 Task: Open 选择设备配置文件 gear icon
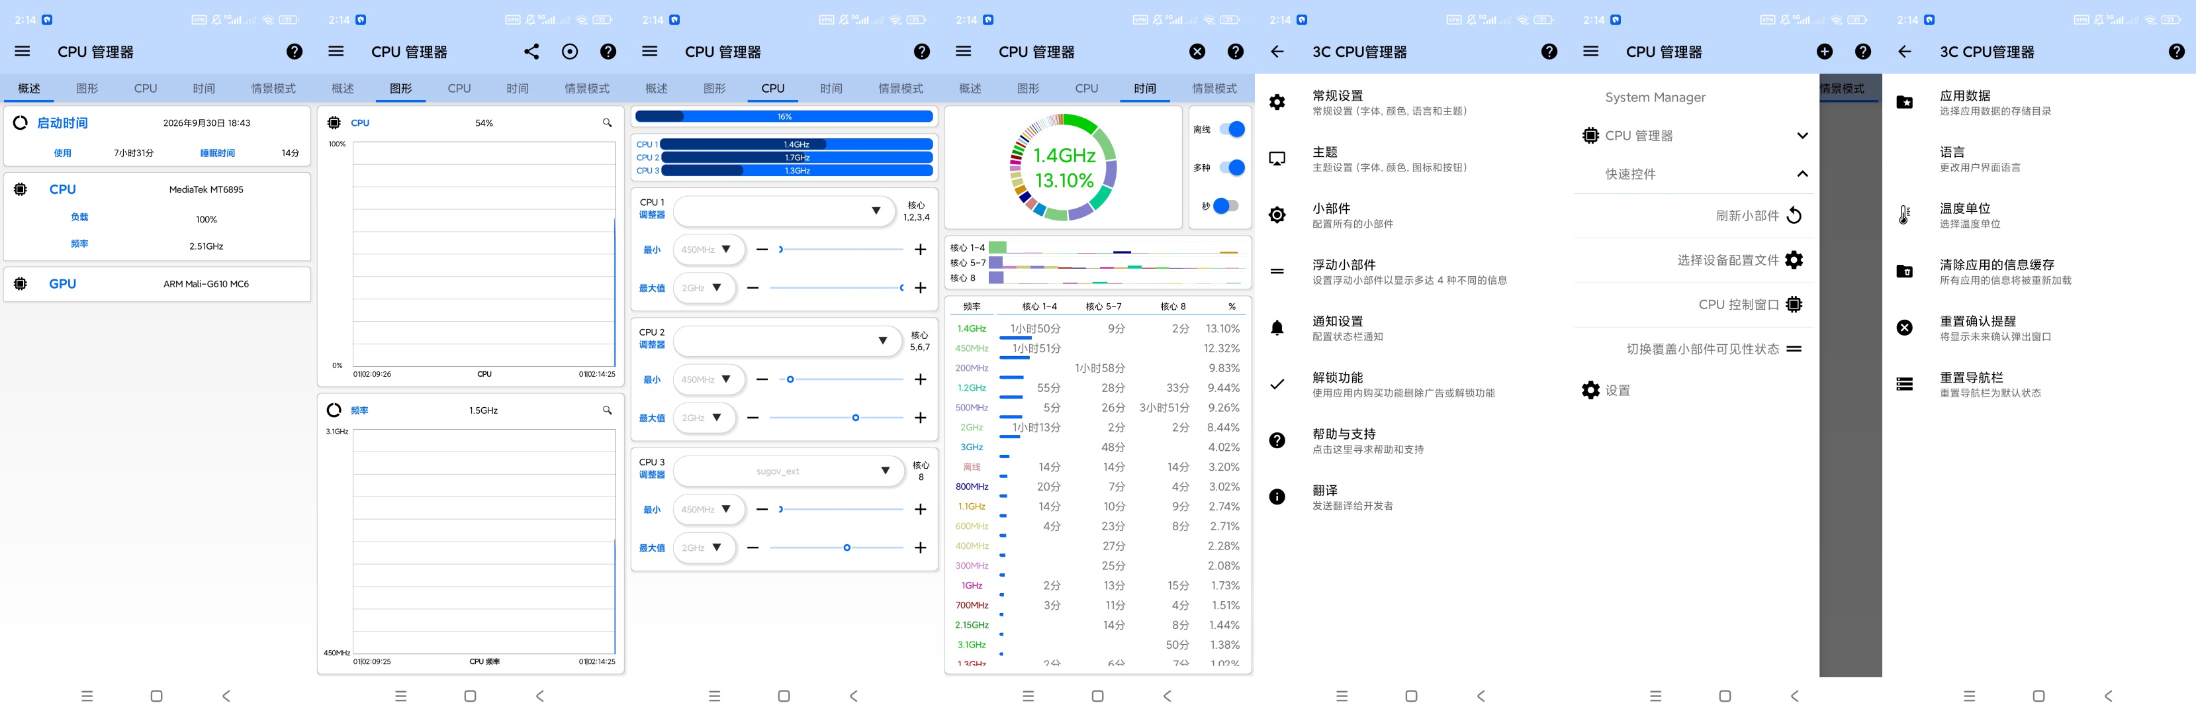1794,260
